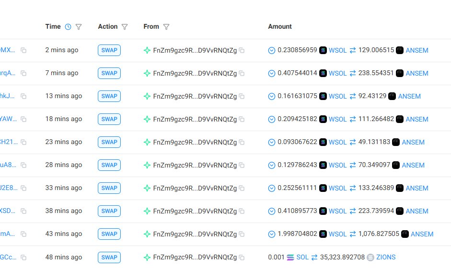Copy signature of the 2 mins ago row
The height and width of the screenshot is (268, 451).
point(23,50)
